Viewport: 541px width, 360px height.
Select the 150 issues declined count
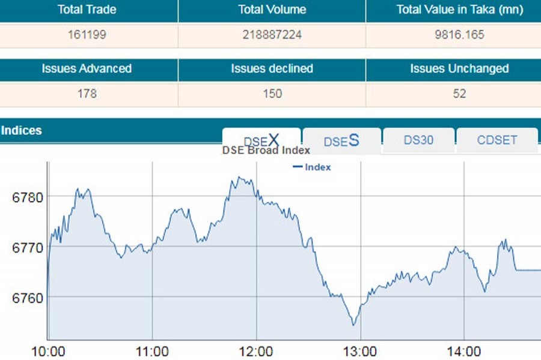272,94
